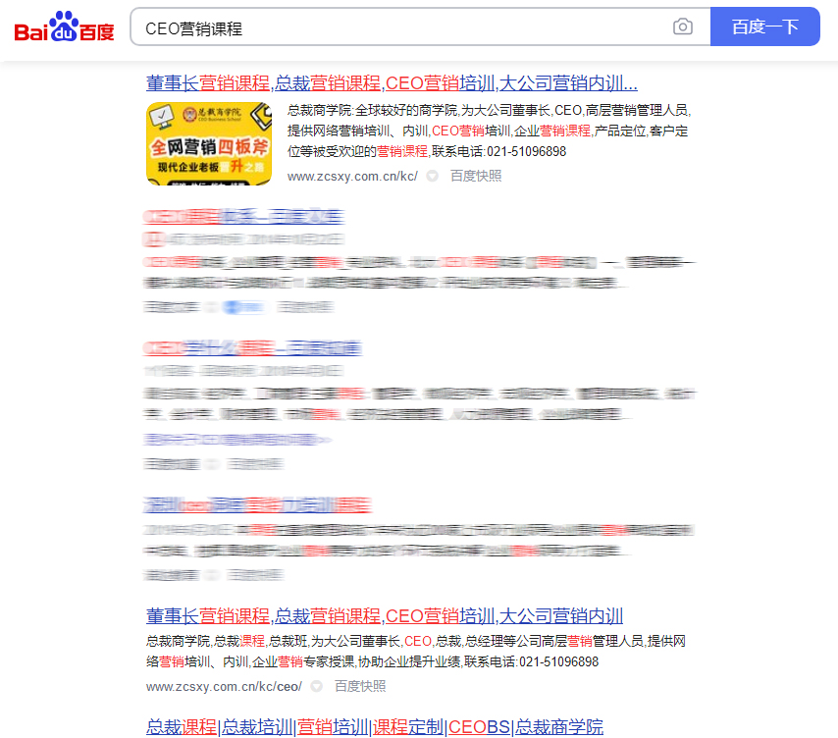Click the first result's 百度快照 link
This screenshot has height=738, width=838.
(x=478, y=176)
